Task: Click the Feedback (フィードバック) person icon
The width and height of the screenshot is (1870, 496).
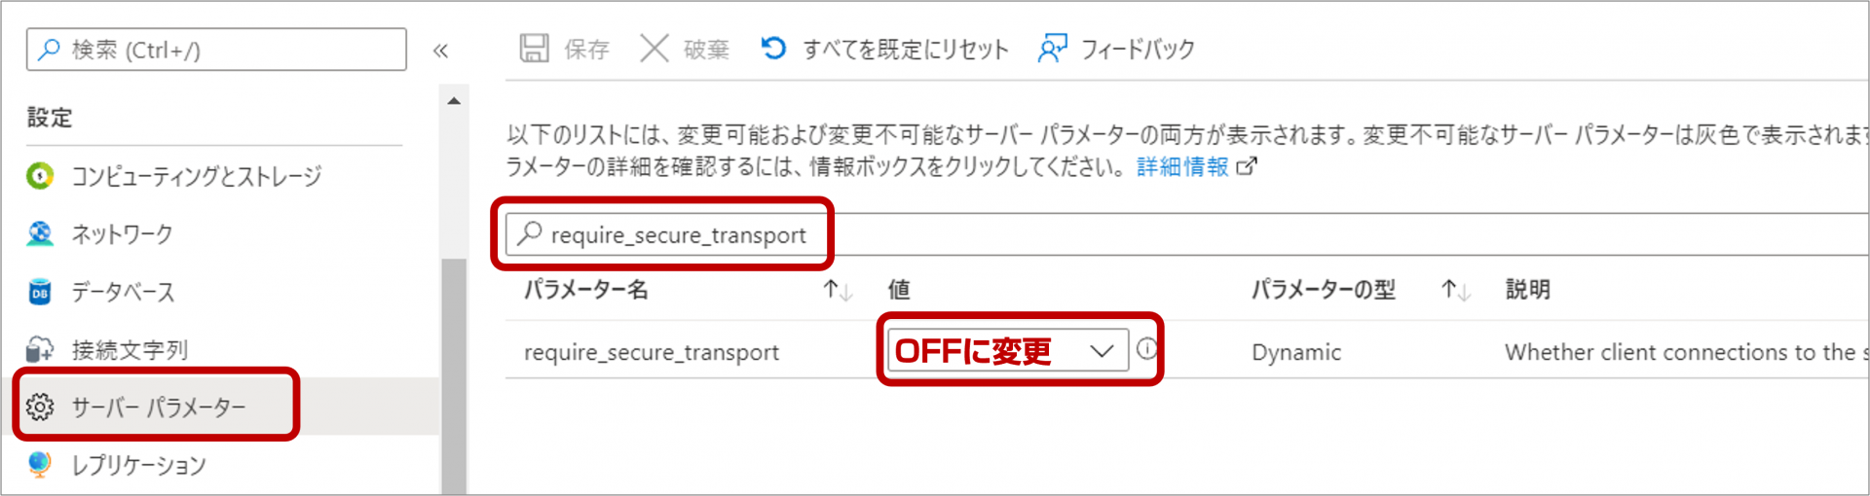Action: point(1053,49)
